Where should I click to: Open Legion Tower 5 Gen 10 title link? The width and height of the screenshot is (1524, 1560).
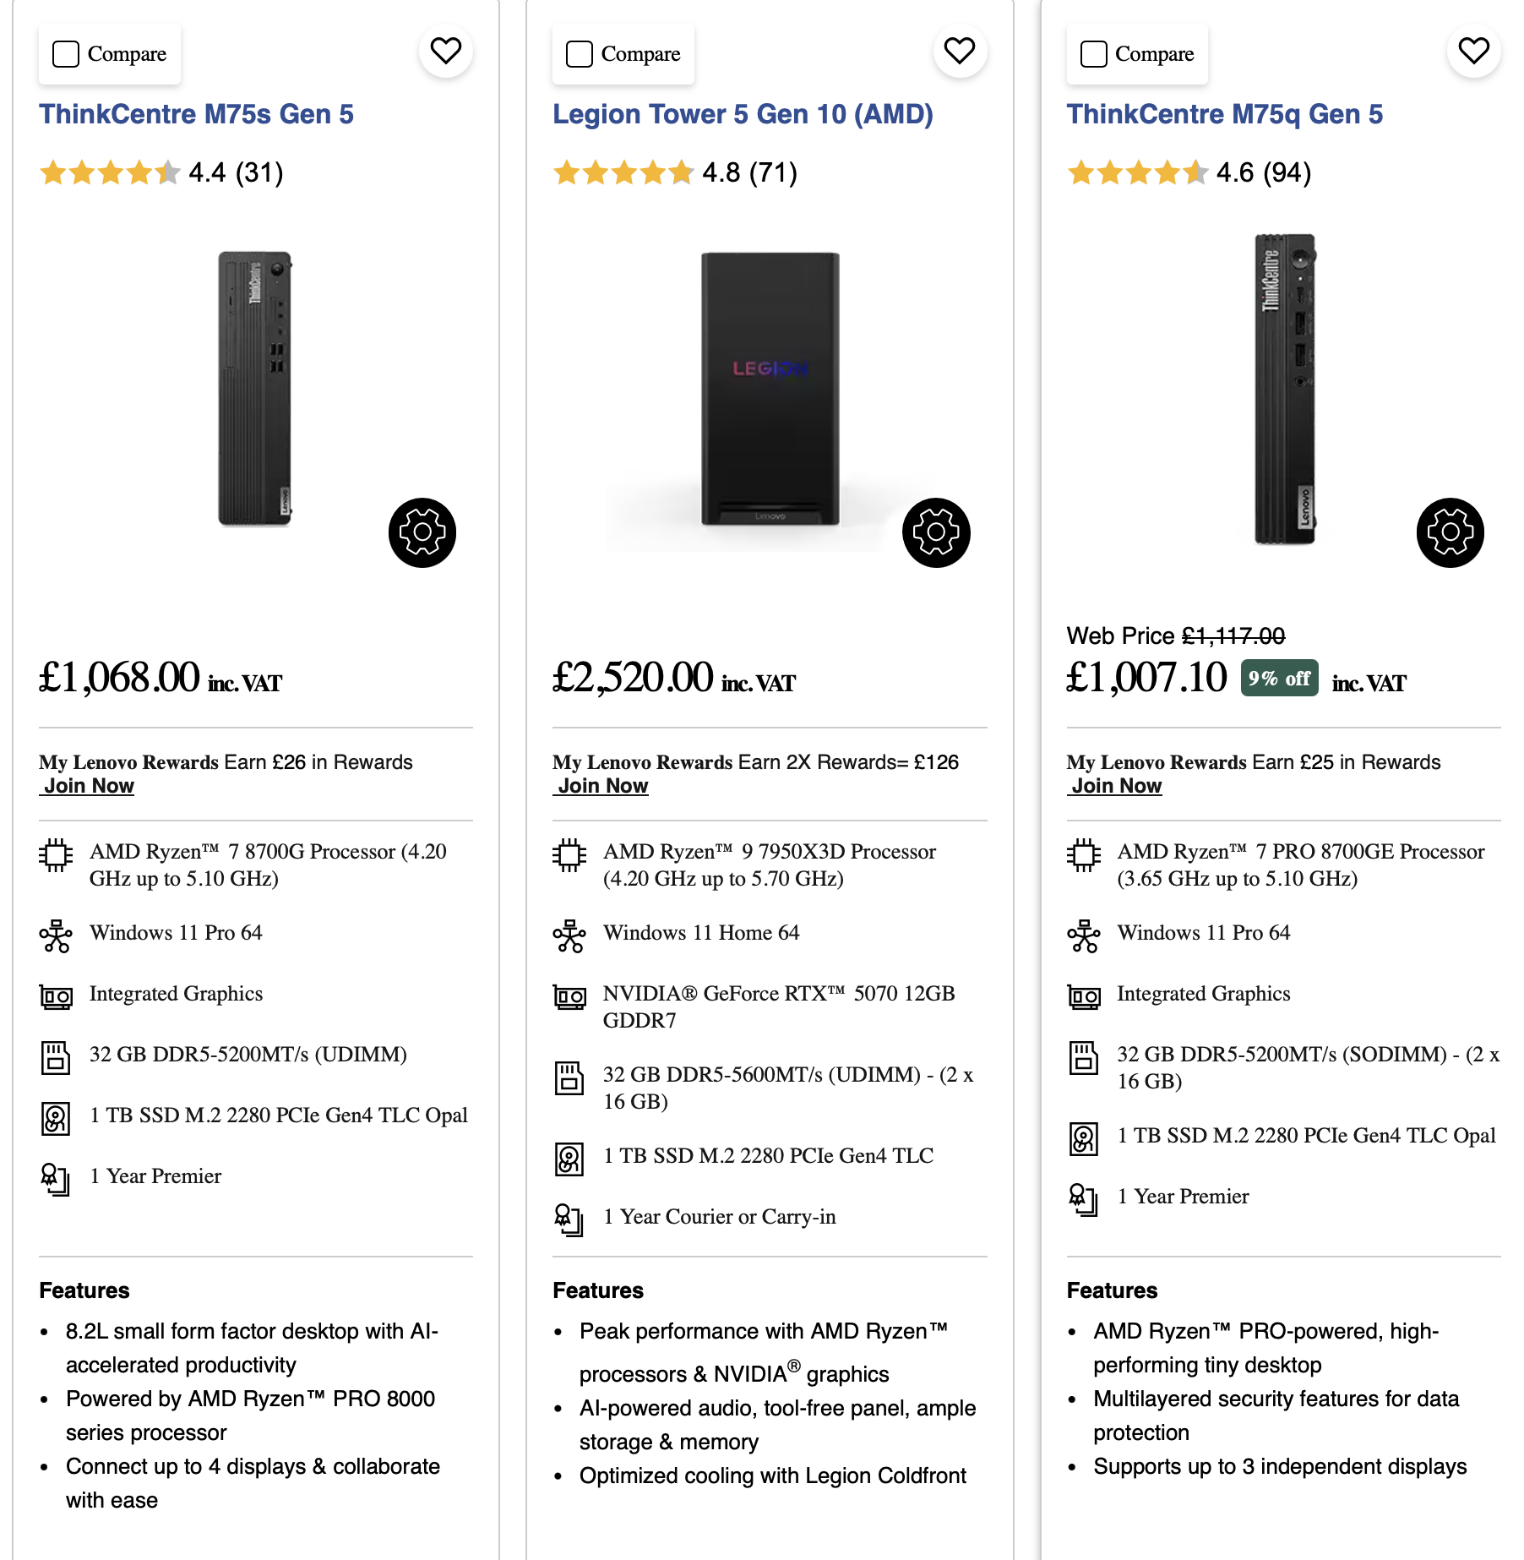pos(743,114)
